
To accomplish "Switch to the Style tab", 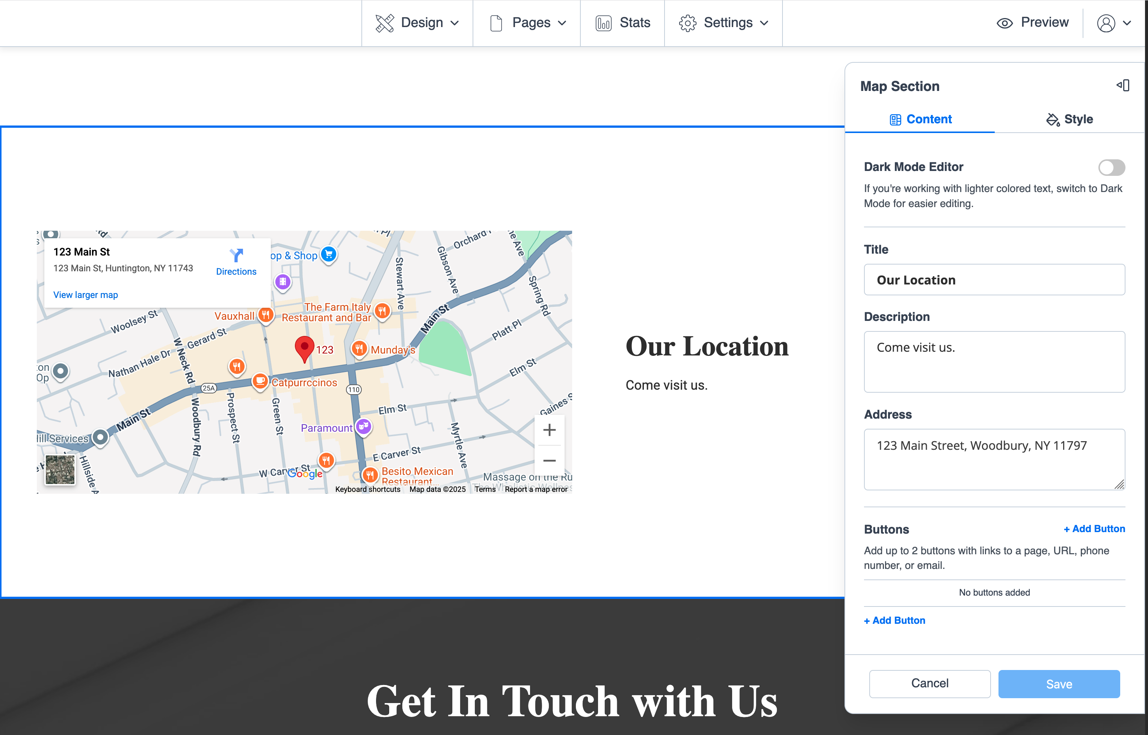I will [x=1069, y=119].
